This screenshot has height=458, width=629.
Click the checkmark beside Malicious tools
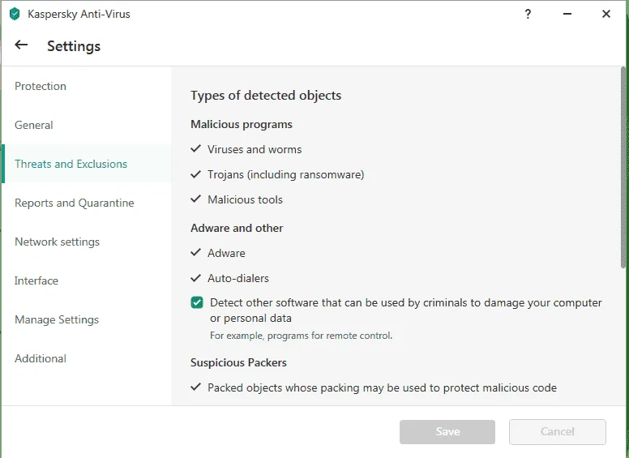196,199
